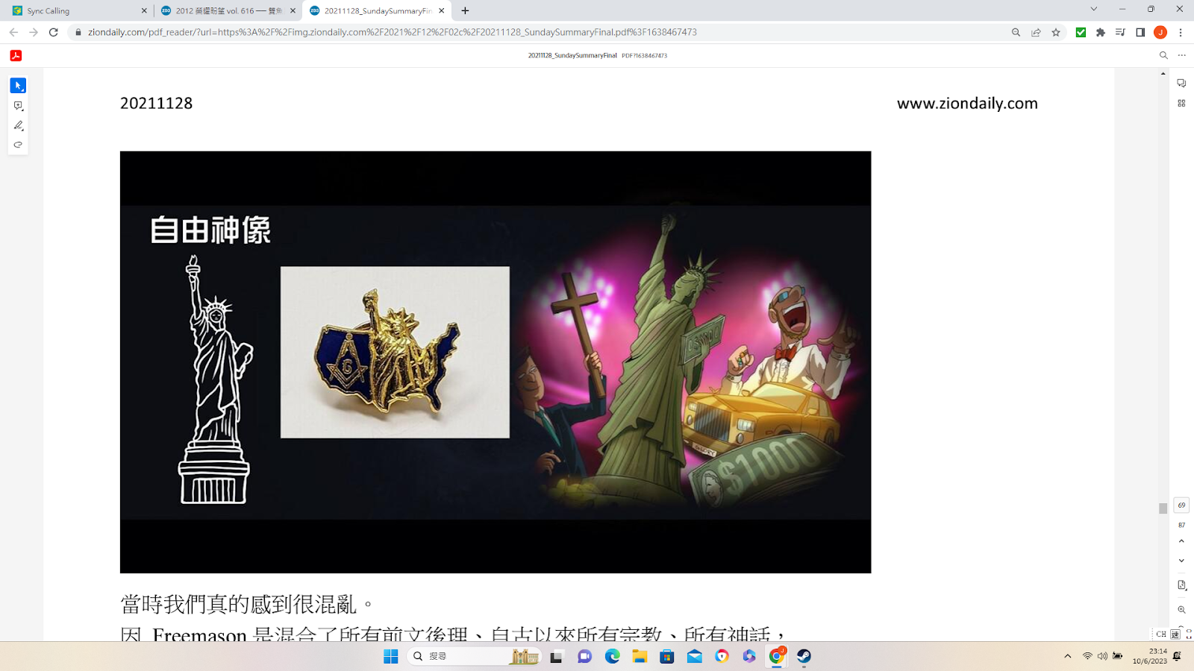Click the PDF scrollbar thumb
1194x671 pixels.
point(1163,508)
